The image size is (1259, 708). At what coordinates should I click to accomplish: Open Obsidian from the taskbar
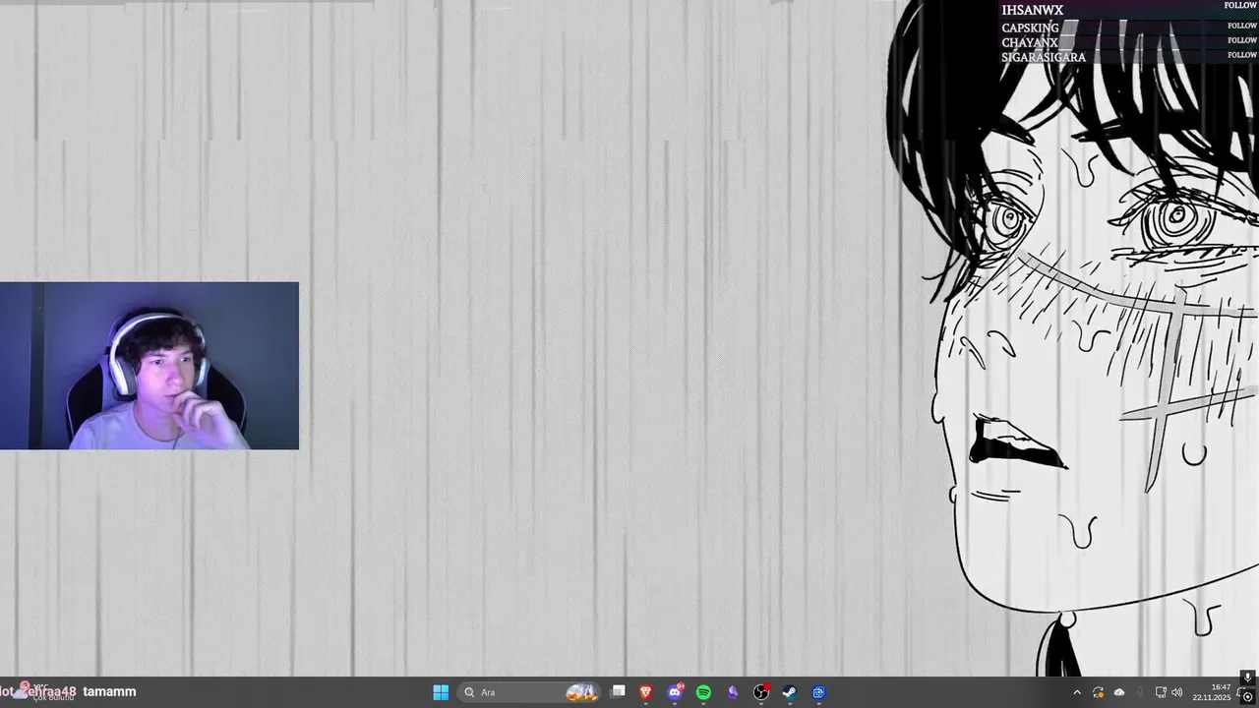[733, 692]
